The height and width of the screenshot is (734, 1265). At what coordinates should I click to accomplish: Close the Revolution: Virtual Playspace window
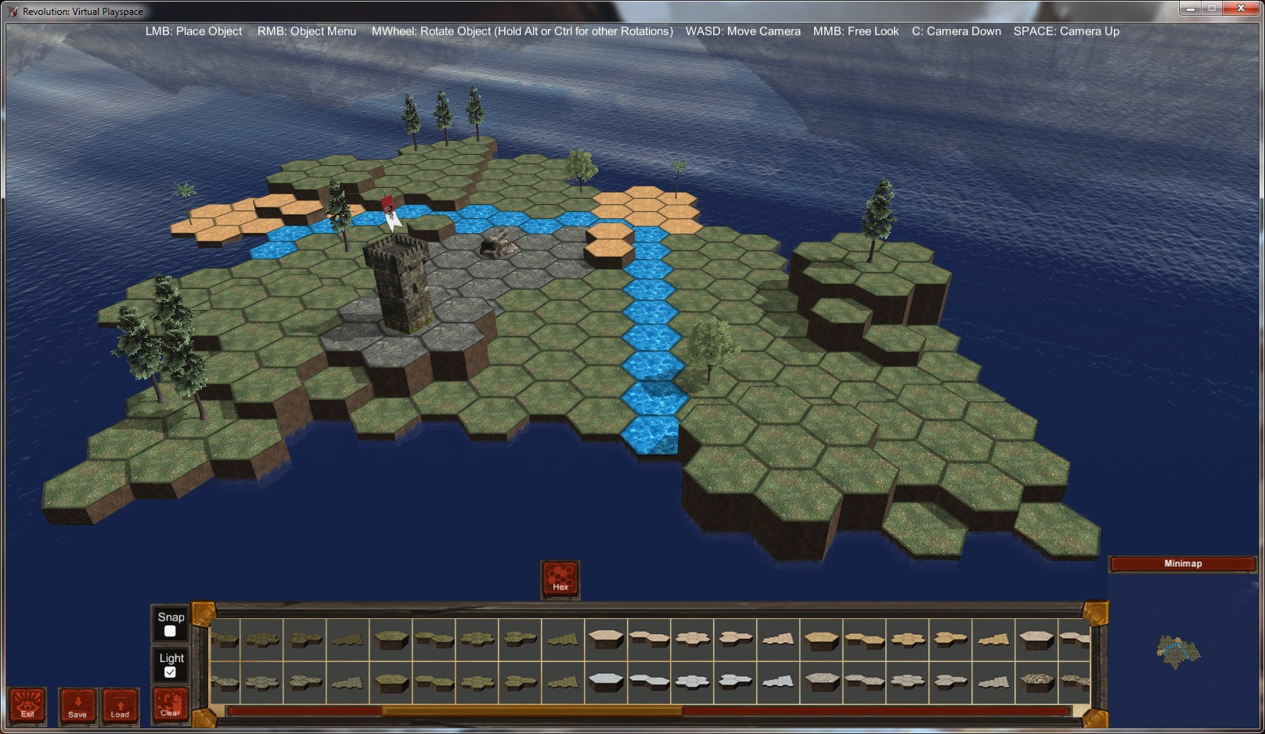tap(1241, 9)
